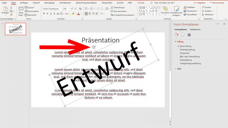Open the font name dropdown
Viewport: 228px width, 128px height.
[62, 9]
